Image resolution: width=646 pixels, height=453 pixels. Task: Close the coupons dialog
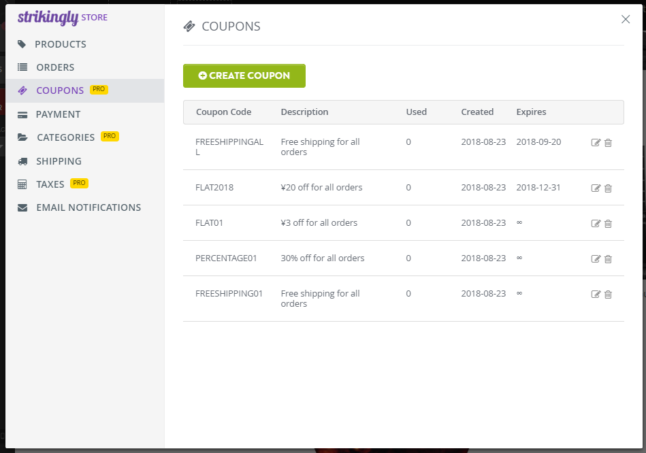(626, 19)
